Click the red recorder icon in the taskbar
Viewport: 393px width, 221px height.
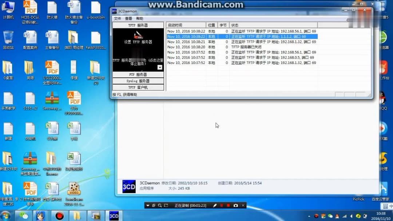click(x=59, y=216)
